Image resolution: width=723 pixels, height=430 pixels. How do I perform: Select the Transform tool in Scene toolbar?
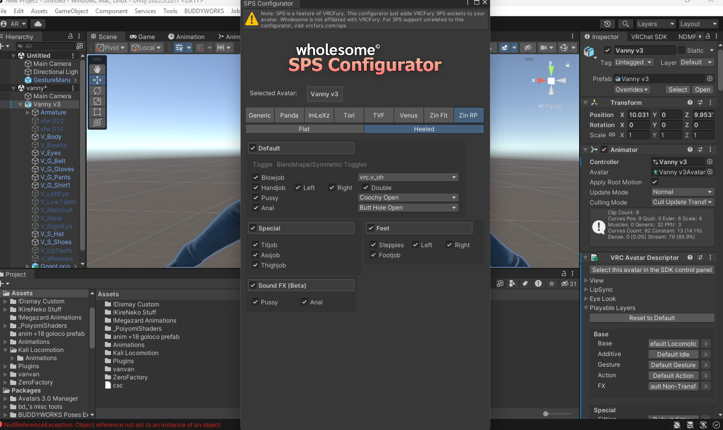click(x=97, y=123)
